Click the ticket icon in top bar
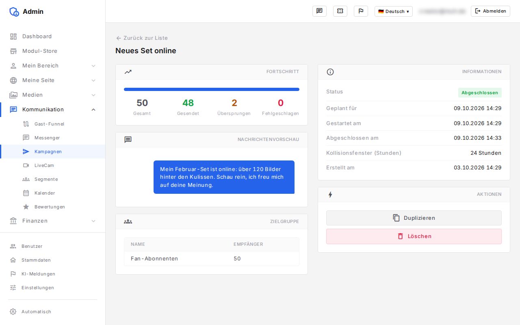Viewport: 520px width, 325px height. (x=340, y=11)
